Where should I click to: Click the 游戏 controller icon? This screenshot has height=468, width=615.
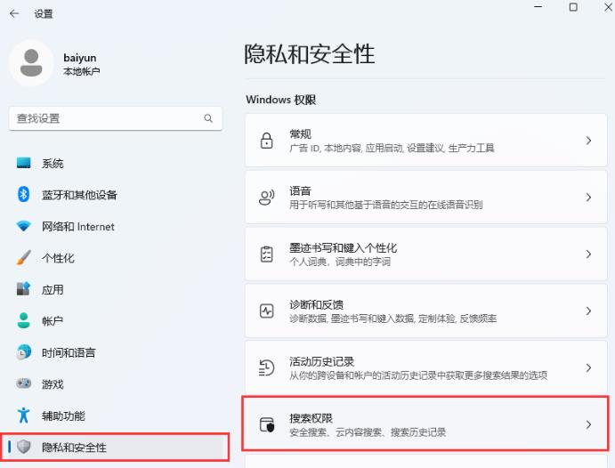[x=23, y=383]
